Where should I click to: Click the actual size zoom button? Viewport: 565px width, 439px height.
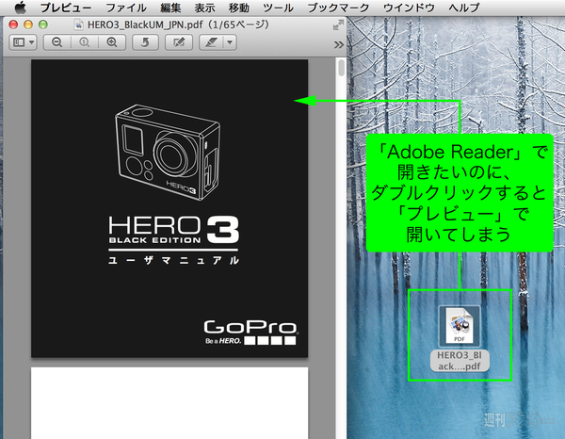click(85, 42)
